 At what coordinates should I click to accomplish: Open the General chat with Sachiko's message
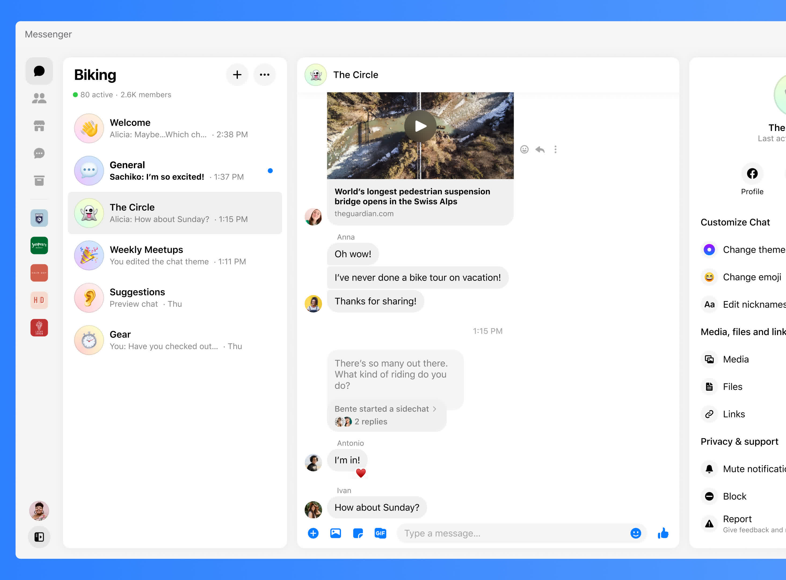[175, 171]
